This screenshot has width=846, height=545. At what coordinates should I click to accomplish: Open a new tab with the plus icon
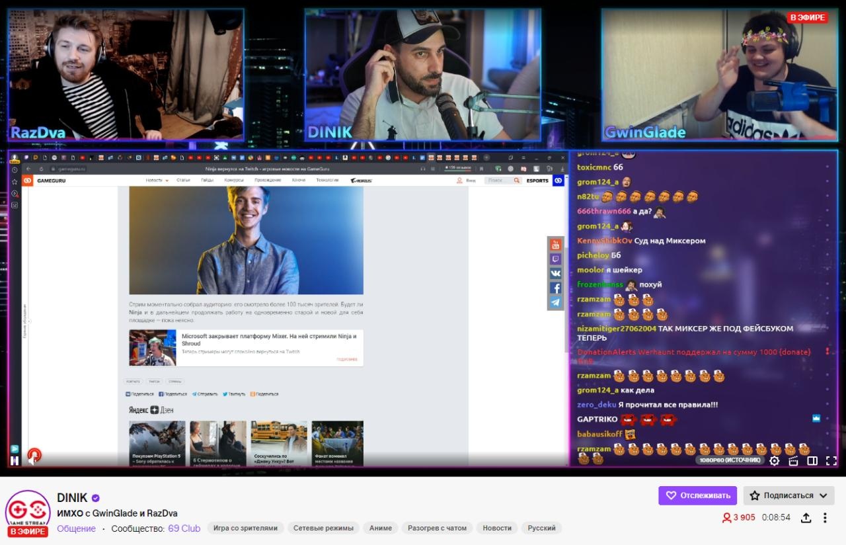point(486,158)
